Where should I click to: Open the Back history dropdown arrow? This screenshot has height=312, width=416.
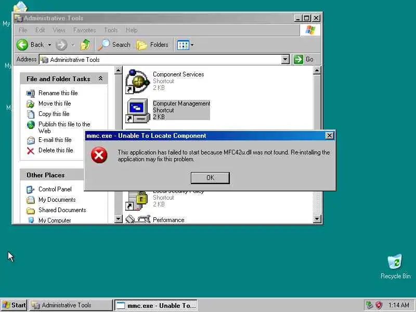[49, 45]
